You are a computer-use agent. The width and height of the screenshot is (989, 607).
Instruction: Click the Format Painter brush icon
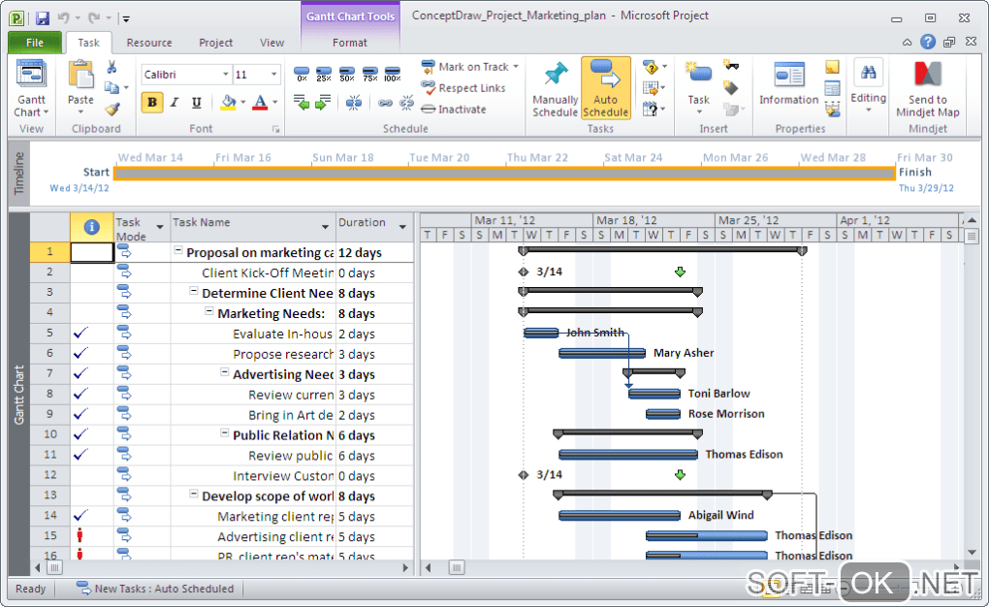click(112, 109)
